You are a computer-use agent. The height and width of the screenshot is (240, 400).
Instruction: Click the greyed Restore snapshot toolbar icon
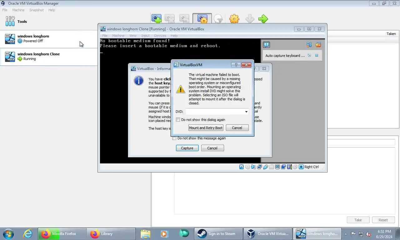tap(184, 19)
